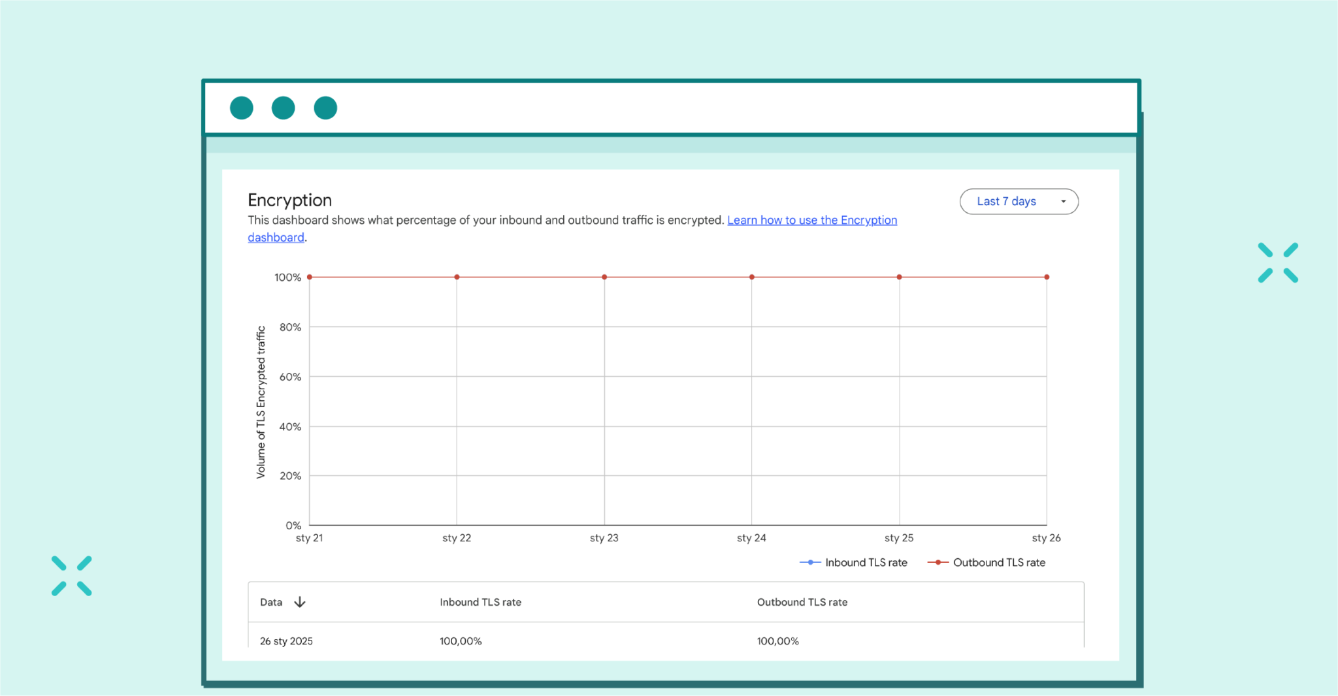Click the Inbound TLS rate column header
The width and height of the screenshot is (1338, 696).
pos(480,601)
